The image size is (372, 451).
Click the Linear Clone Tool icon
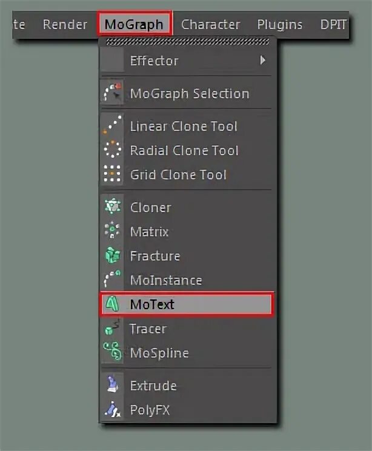112,126
